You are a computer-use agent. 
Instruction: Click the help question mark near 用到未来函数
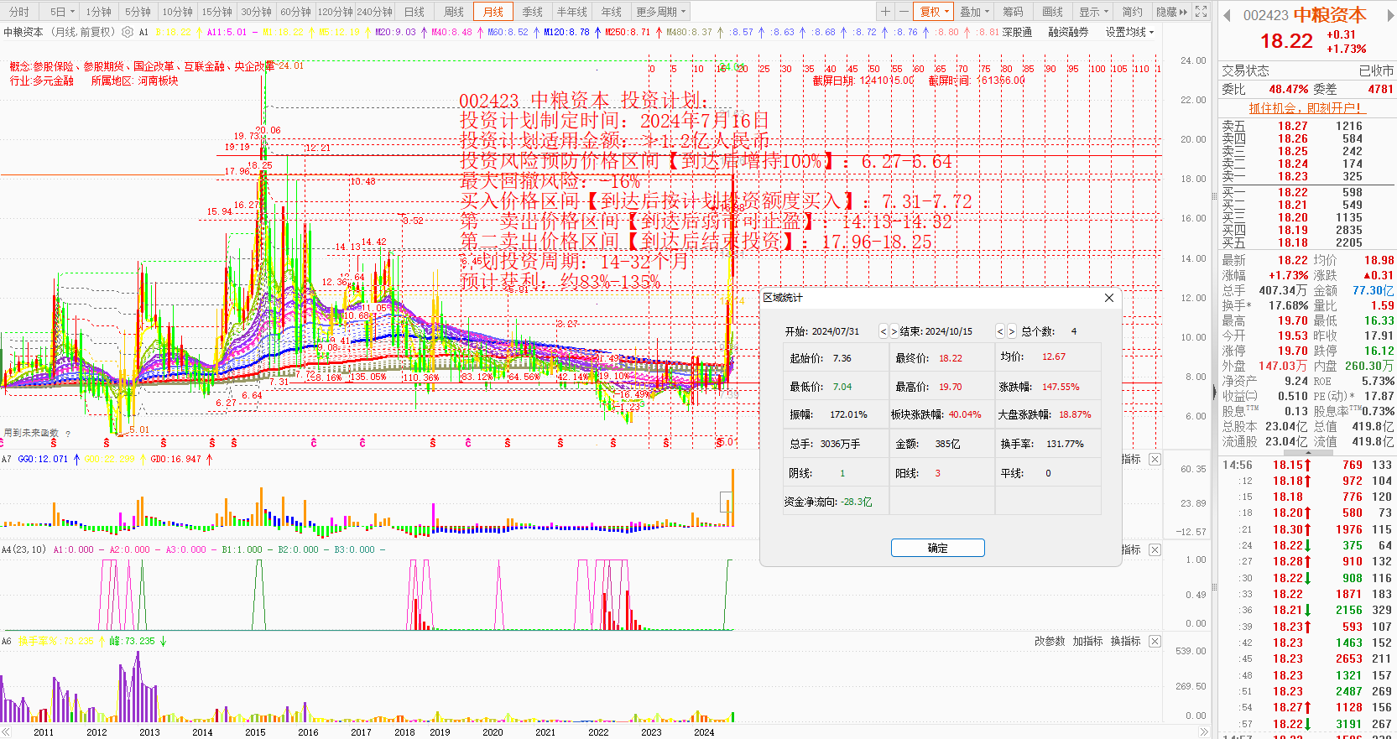pyautogui.click(x=68, y=434)
